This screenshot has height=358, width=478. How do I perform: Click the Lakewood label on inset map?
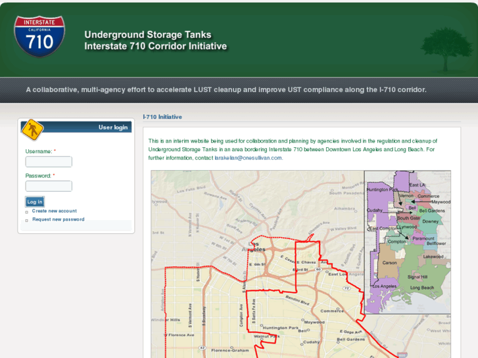[x=433, y=257]
